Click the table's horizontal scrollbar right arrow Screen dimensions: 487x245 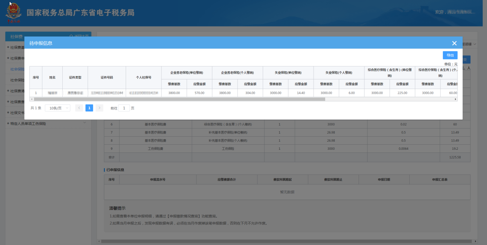point(455,99)
